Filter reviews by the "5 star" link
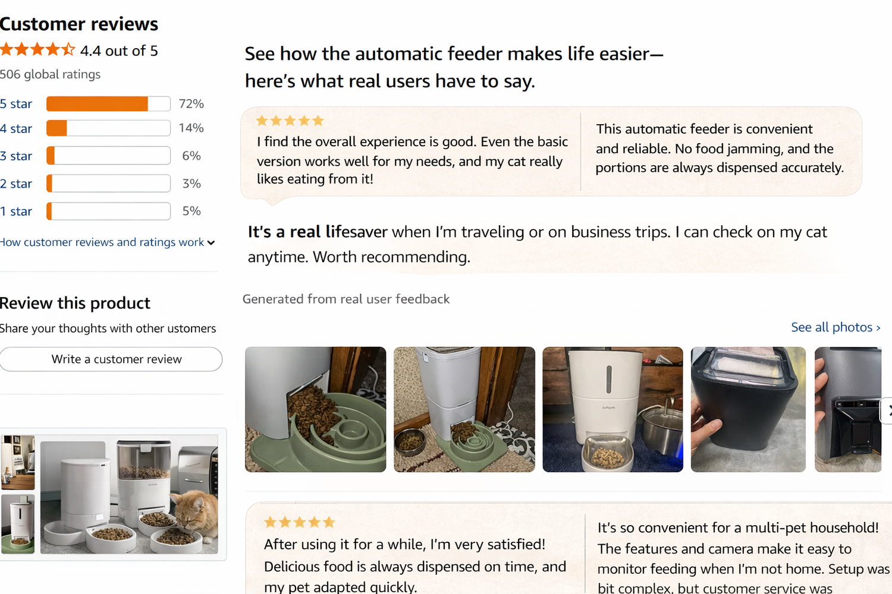 (x=16, y=104)
